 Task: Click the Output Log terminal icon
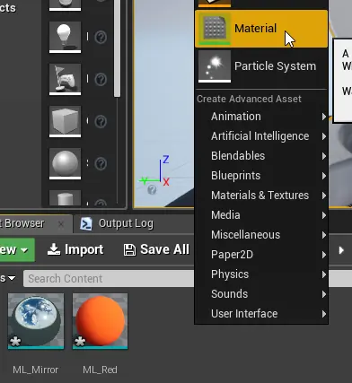tap(86, 224)
